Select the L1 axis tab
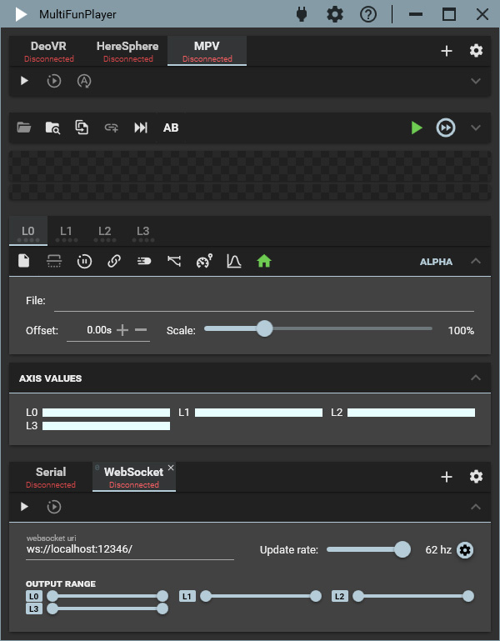 (66, 232)
